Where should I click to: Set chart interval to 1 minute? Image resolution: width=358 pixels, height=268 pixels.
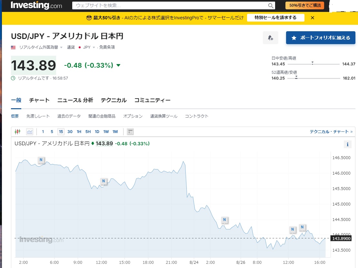43,131
